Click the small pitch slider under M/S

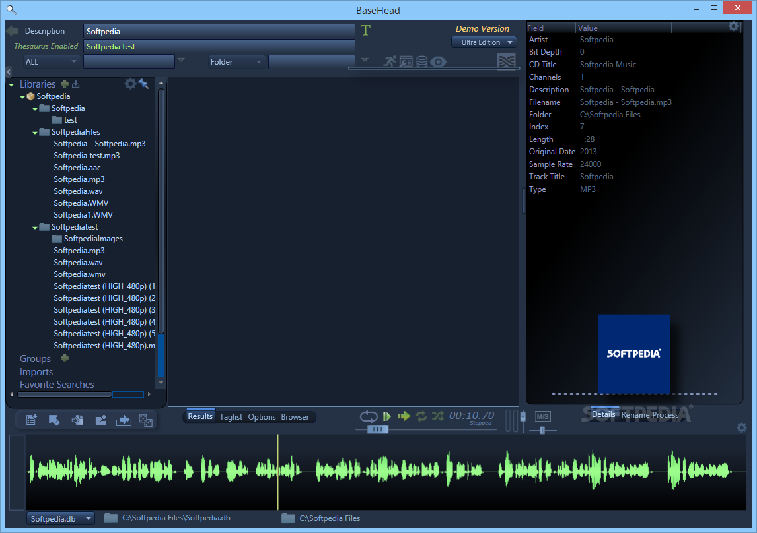542,430
